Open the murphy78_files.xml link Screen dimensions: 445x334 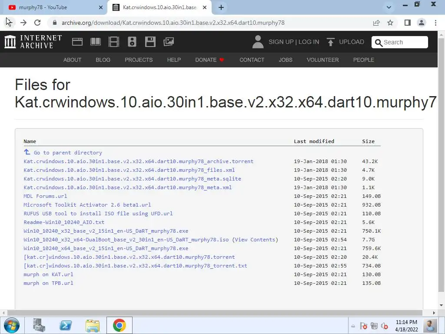(x=129, y=170)
